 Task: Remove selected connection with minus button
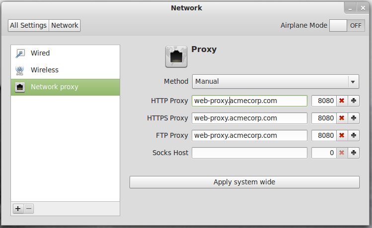point(29,209)
